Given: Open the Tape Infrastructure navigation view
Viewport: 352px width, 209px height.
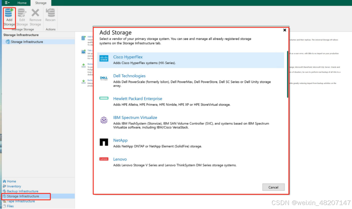Looking at the screenshot, I should [21, 201].
